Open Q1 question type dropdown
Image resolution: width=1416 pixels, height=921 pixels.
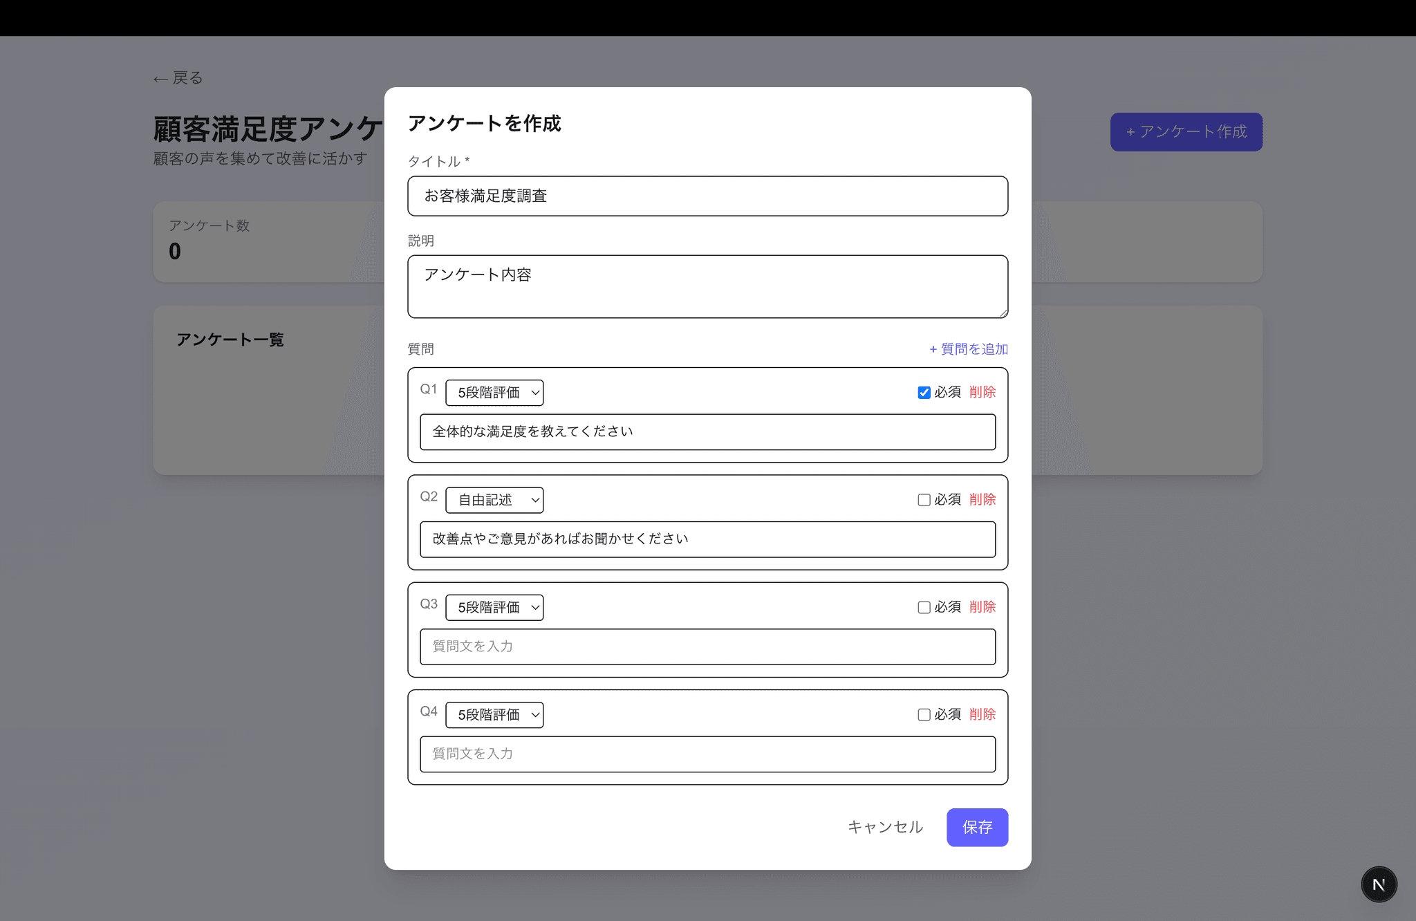coord(494,393)
